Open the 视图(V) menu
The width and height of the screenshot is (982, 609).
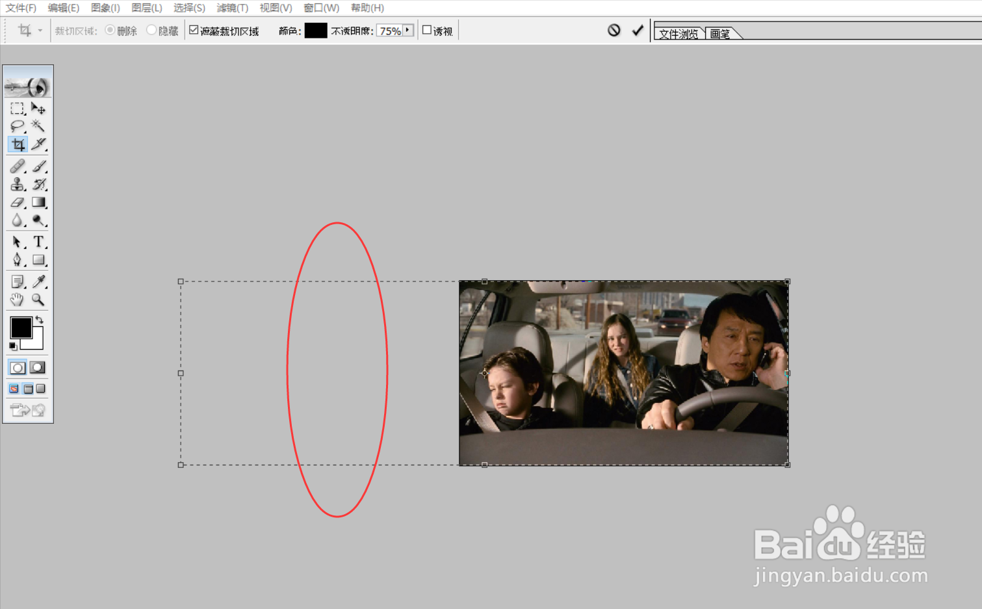(x=276, y=8)
